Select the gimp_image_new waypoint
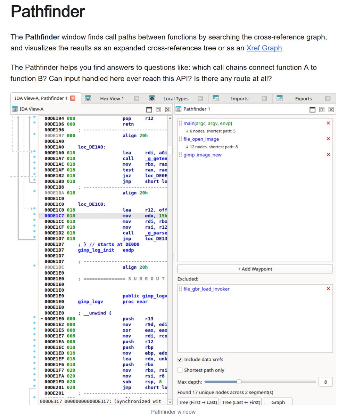 [x=203, y=155]
